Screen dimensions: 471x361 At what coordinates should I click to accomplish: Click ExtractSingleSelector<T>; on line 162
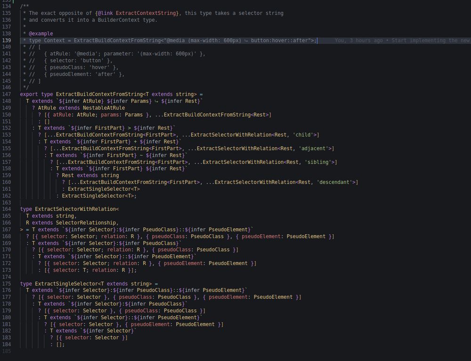click(99, 196)
